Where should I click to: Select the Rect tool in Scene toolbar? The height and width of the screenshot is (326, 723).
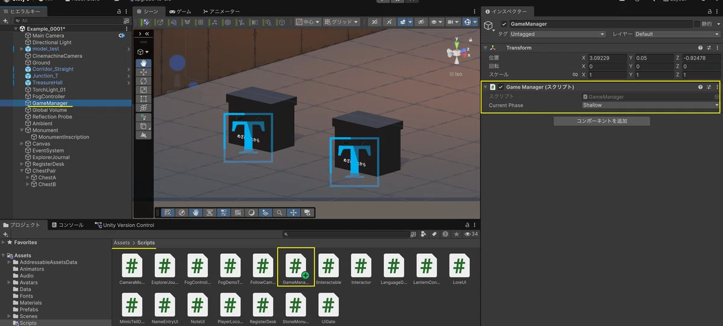coord(143,99)
